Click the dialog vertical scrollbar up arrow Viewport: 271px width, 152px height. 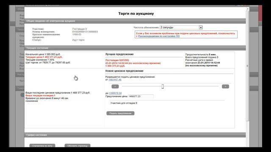click(x=248, y=9)
